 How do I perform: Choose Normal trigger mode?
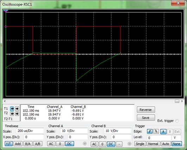tap(153, 144)
